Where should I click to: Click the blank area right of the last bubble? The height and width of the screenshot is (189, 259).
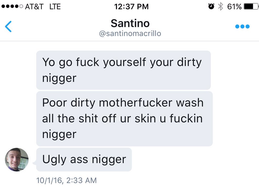click(195, 160)
